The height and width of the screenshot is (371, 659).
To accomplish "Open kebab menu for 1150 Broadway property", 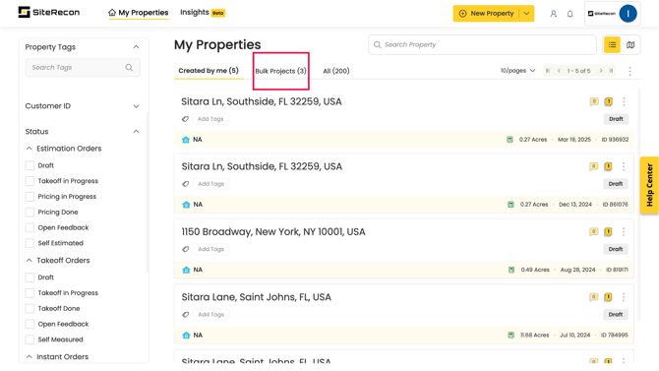I will tap(624, 232).
